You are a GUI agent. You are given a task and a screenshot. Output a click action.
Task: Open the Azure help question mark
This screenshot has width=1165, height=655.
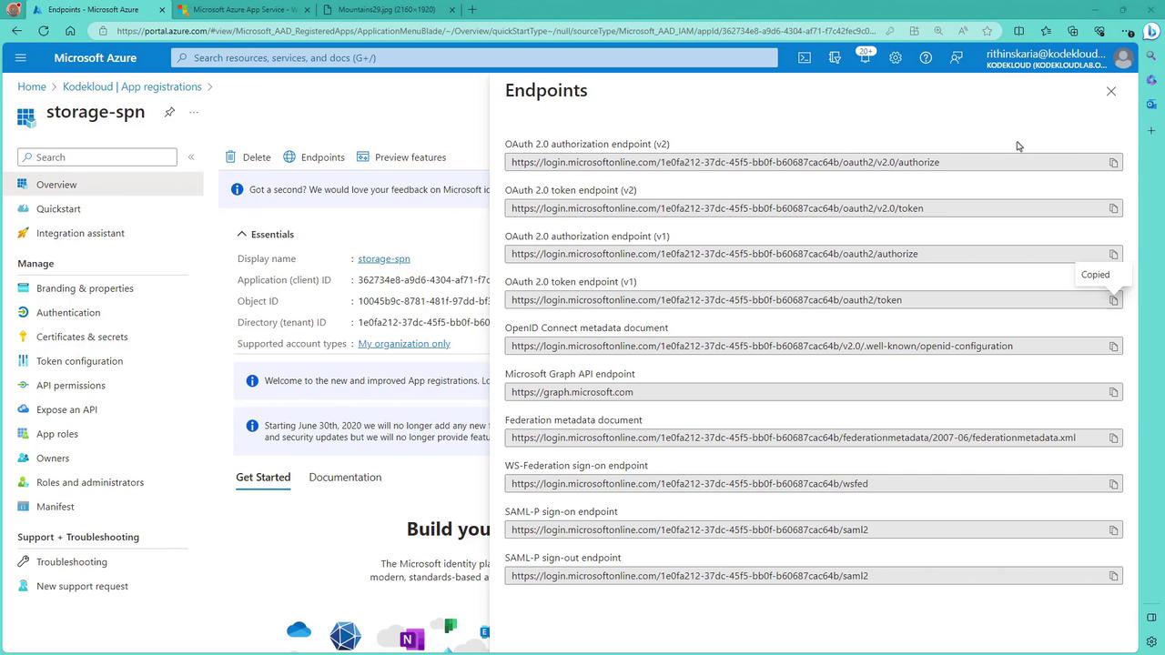click(926, 57)
